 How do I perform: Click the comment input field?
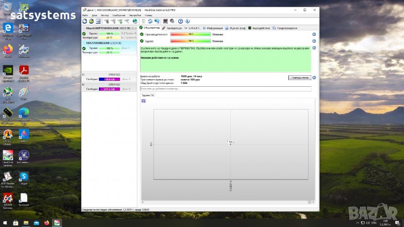pyautogui.click(x=225, y=89)
